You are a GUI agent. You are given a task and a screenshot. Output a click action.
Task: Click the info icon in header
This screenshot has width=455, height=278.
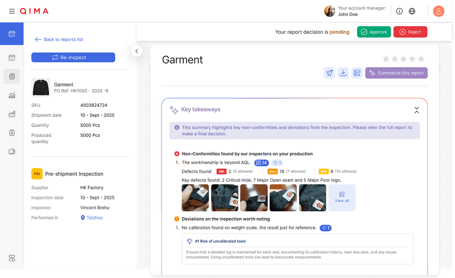click(x=399, y=11)
